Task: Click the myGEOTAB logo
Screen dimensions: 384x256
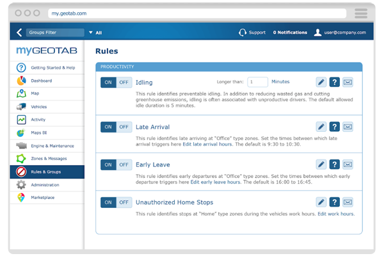Action: click(x=47, y=51)
